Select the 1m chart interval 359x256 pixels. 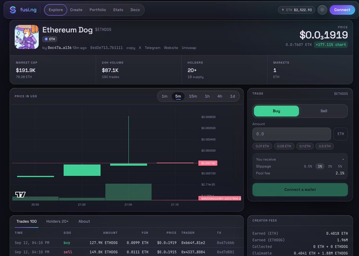click(x=165, y=96)
